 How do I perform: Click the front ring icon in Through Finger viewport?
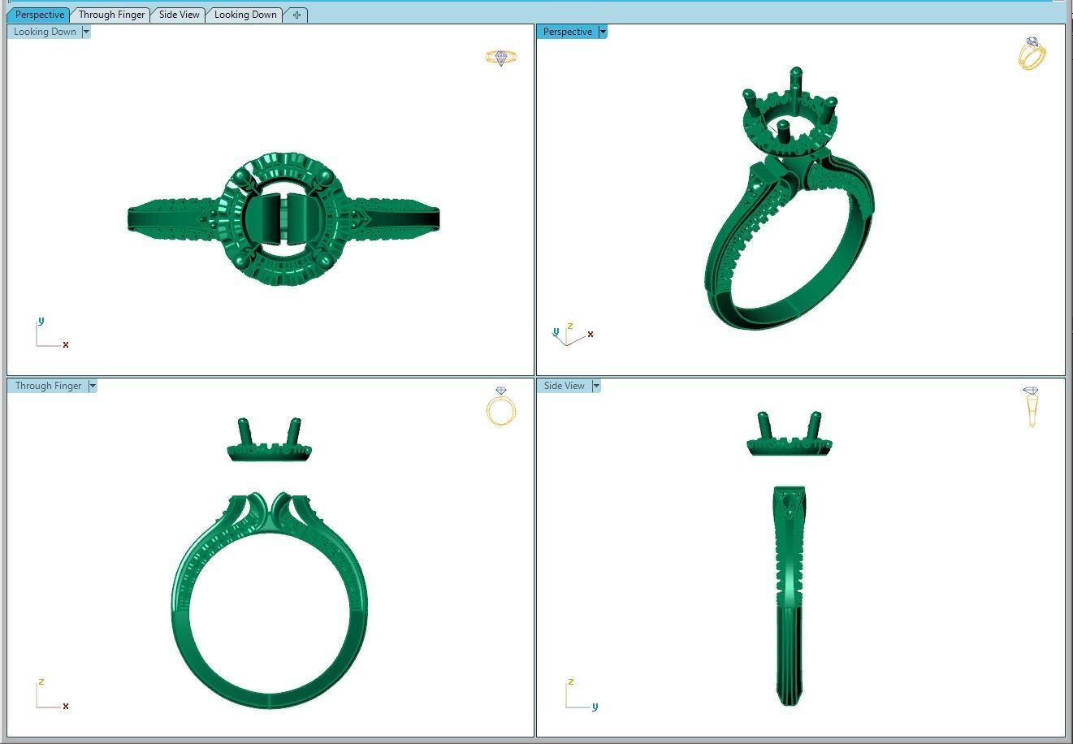tap(501, 406)
